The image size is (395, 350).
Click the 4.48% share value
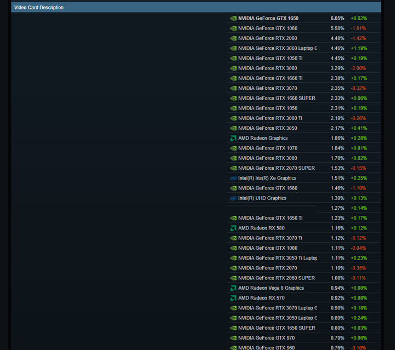click(337, 38)
